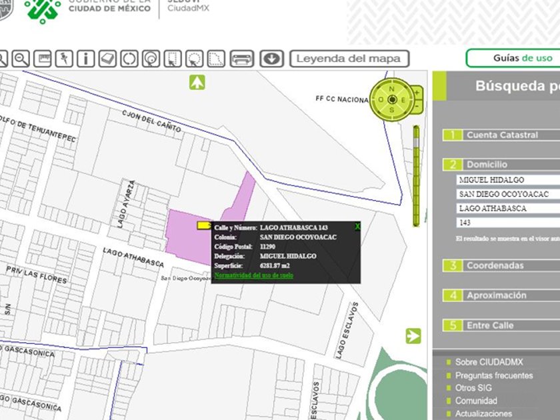This screenshot has height=420, width=560.
Task: Click the LAGO ATHABASCA street field
Action: [x=508, y=209]
